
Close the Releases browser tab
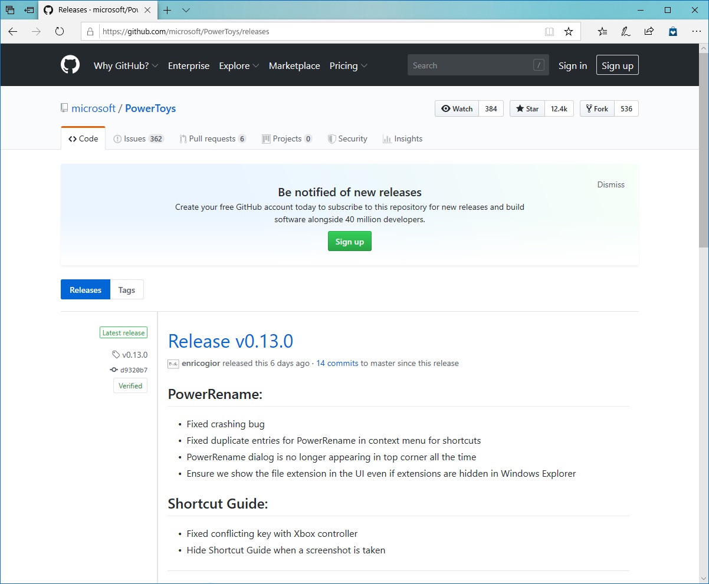[x=148, y=10]
